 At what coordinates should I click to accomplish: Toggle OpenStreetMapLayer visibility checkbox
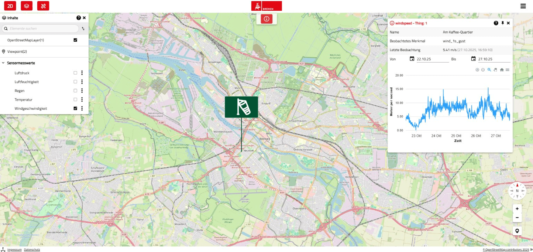(x=75, y=40)
